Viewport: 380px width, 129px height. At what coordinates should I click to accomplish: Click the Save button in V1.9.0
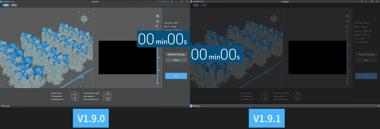point(176,60)
